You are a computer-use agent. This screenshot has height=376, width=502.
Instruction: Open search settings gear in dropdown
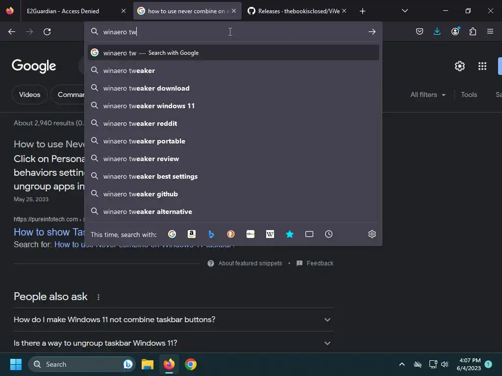pos(372,235)
